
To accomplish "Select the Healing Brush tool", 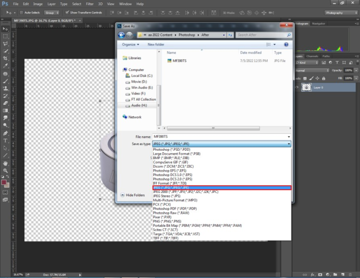I will [x=5, y=74].
